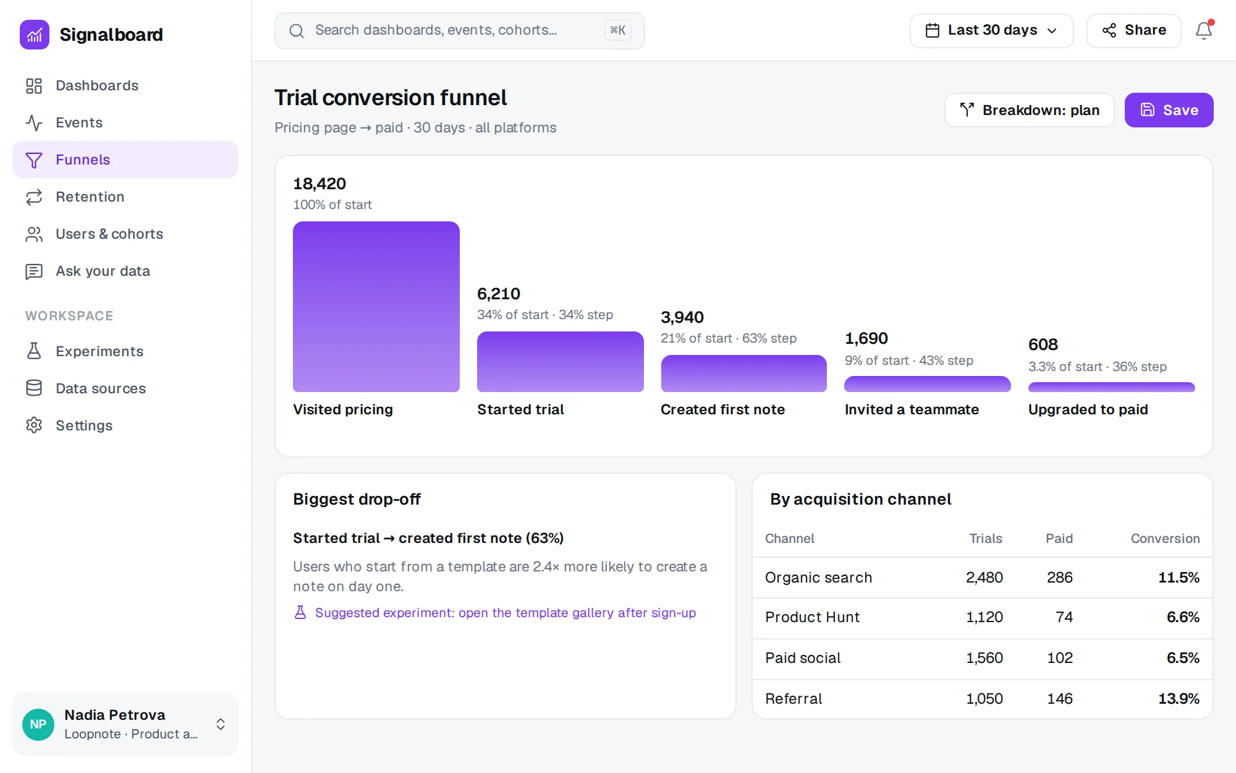
Task: Open Users & cohorts page
Action: coord(125,234)
